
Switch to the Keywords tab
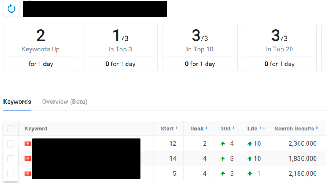17,102
